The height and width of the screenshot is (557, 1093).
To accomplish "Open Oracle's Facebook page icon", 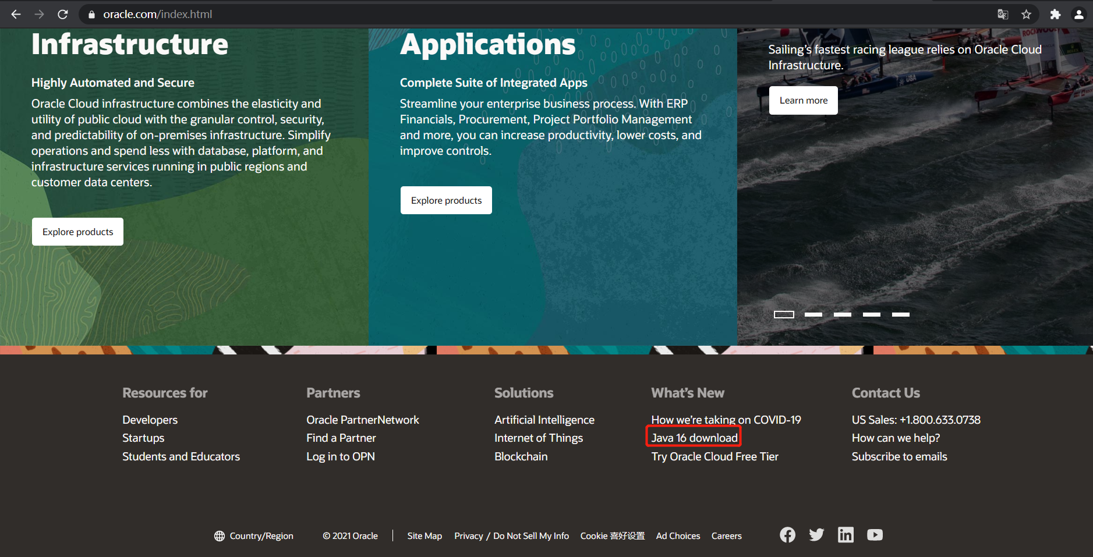I will (787, 535).
